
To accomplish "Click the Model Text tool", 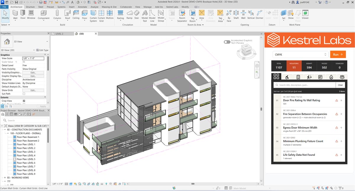I will click(145, 16).
